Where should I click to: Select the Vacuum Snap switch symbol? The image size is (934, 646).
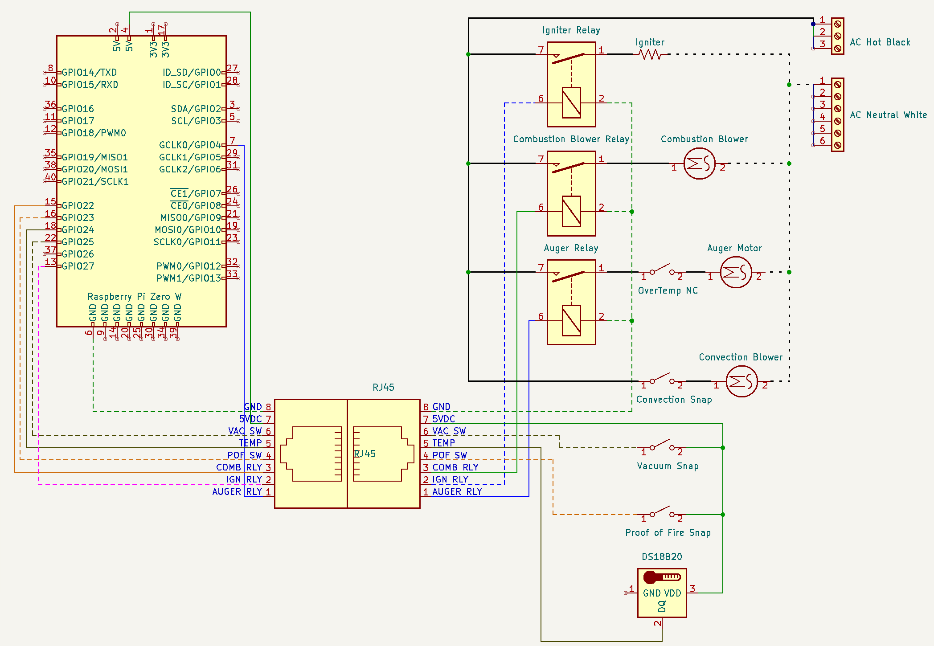point(662,445)
